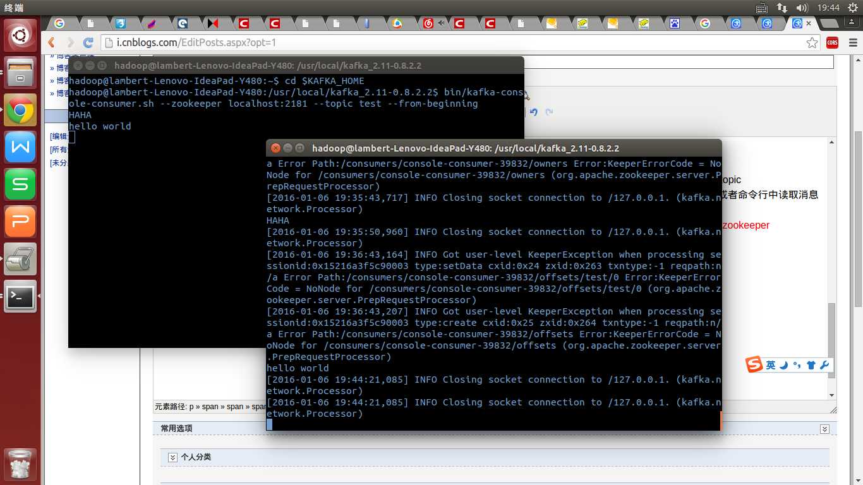Image resolution: width=863 pixels, height=485 pixels.
Task: Open the network indicator menu
Action: click(x=782, y=8)
